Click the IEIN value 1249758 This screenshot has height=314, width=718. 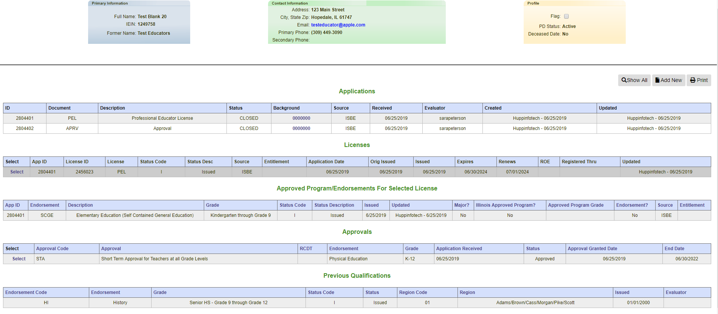point(146,24)
